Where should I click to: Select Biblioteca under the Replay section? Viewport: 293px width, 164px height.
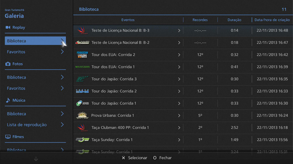coord(33,41)
